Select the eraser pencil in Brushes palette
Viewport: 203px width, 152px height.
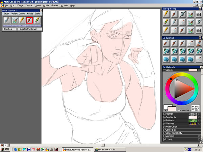tap(37, 20)
